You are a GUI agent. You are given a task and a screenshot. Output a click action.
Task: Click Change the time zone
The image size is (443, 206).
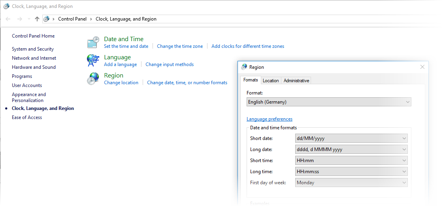pos(180,46)
